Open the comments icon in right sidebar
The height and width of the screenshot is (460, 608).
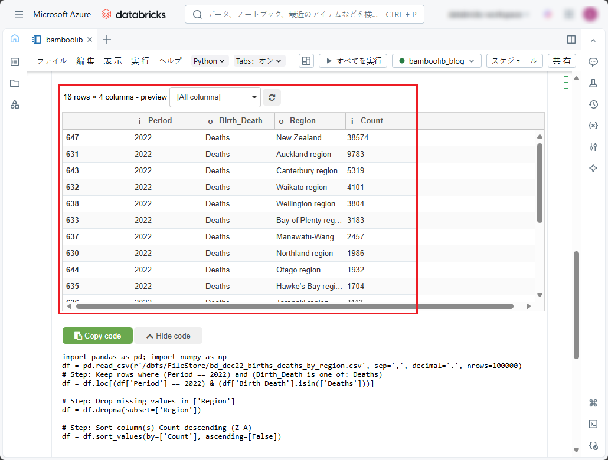tap(593, 62)
